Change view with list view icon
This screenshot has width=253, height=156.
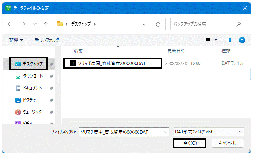(x=208, y=40)
